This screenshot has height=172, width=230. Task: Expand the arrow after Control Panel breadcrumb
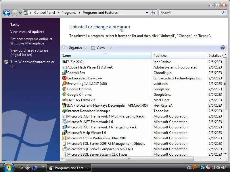pos(58,13)
